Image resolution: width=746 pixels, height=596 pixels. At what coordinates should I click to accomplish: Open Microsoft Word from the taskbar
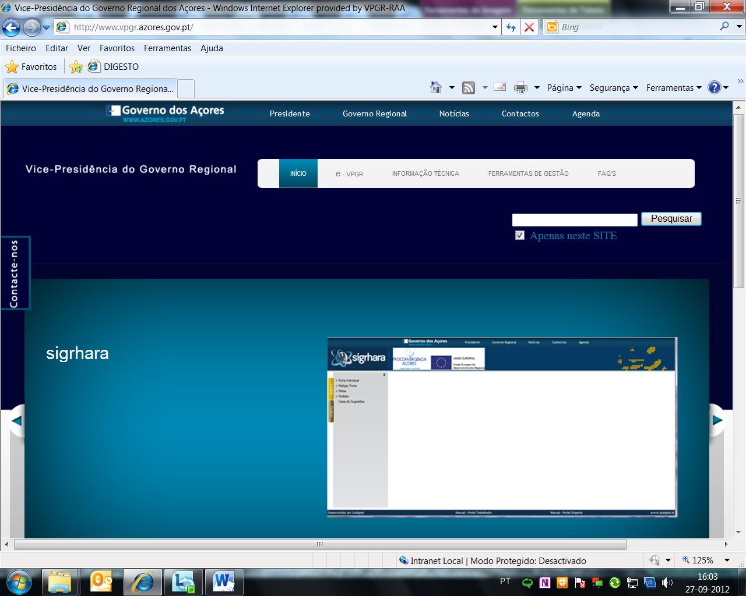[x=223, y=581]
